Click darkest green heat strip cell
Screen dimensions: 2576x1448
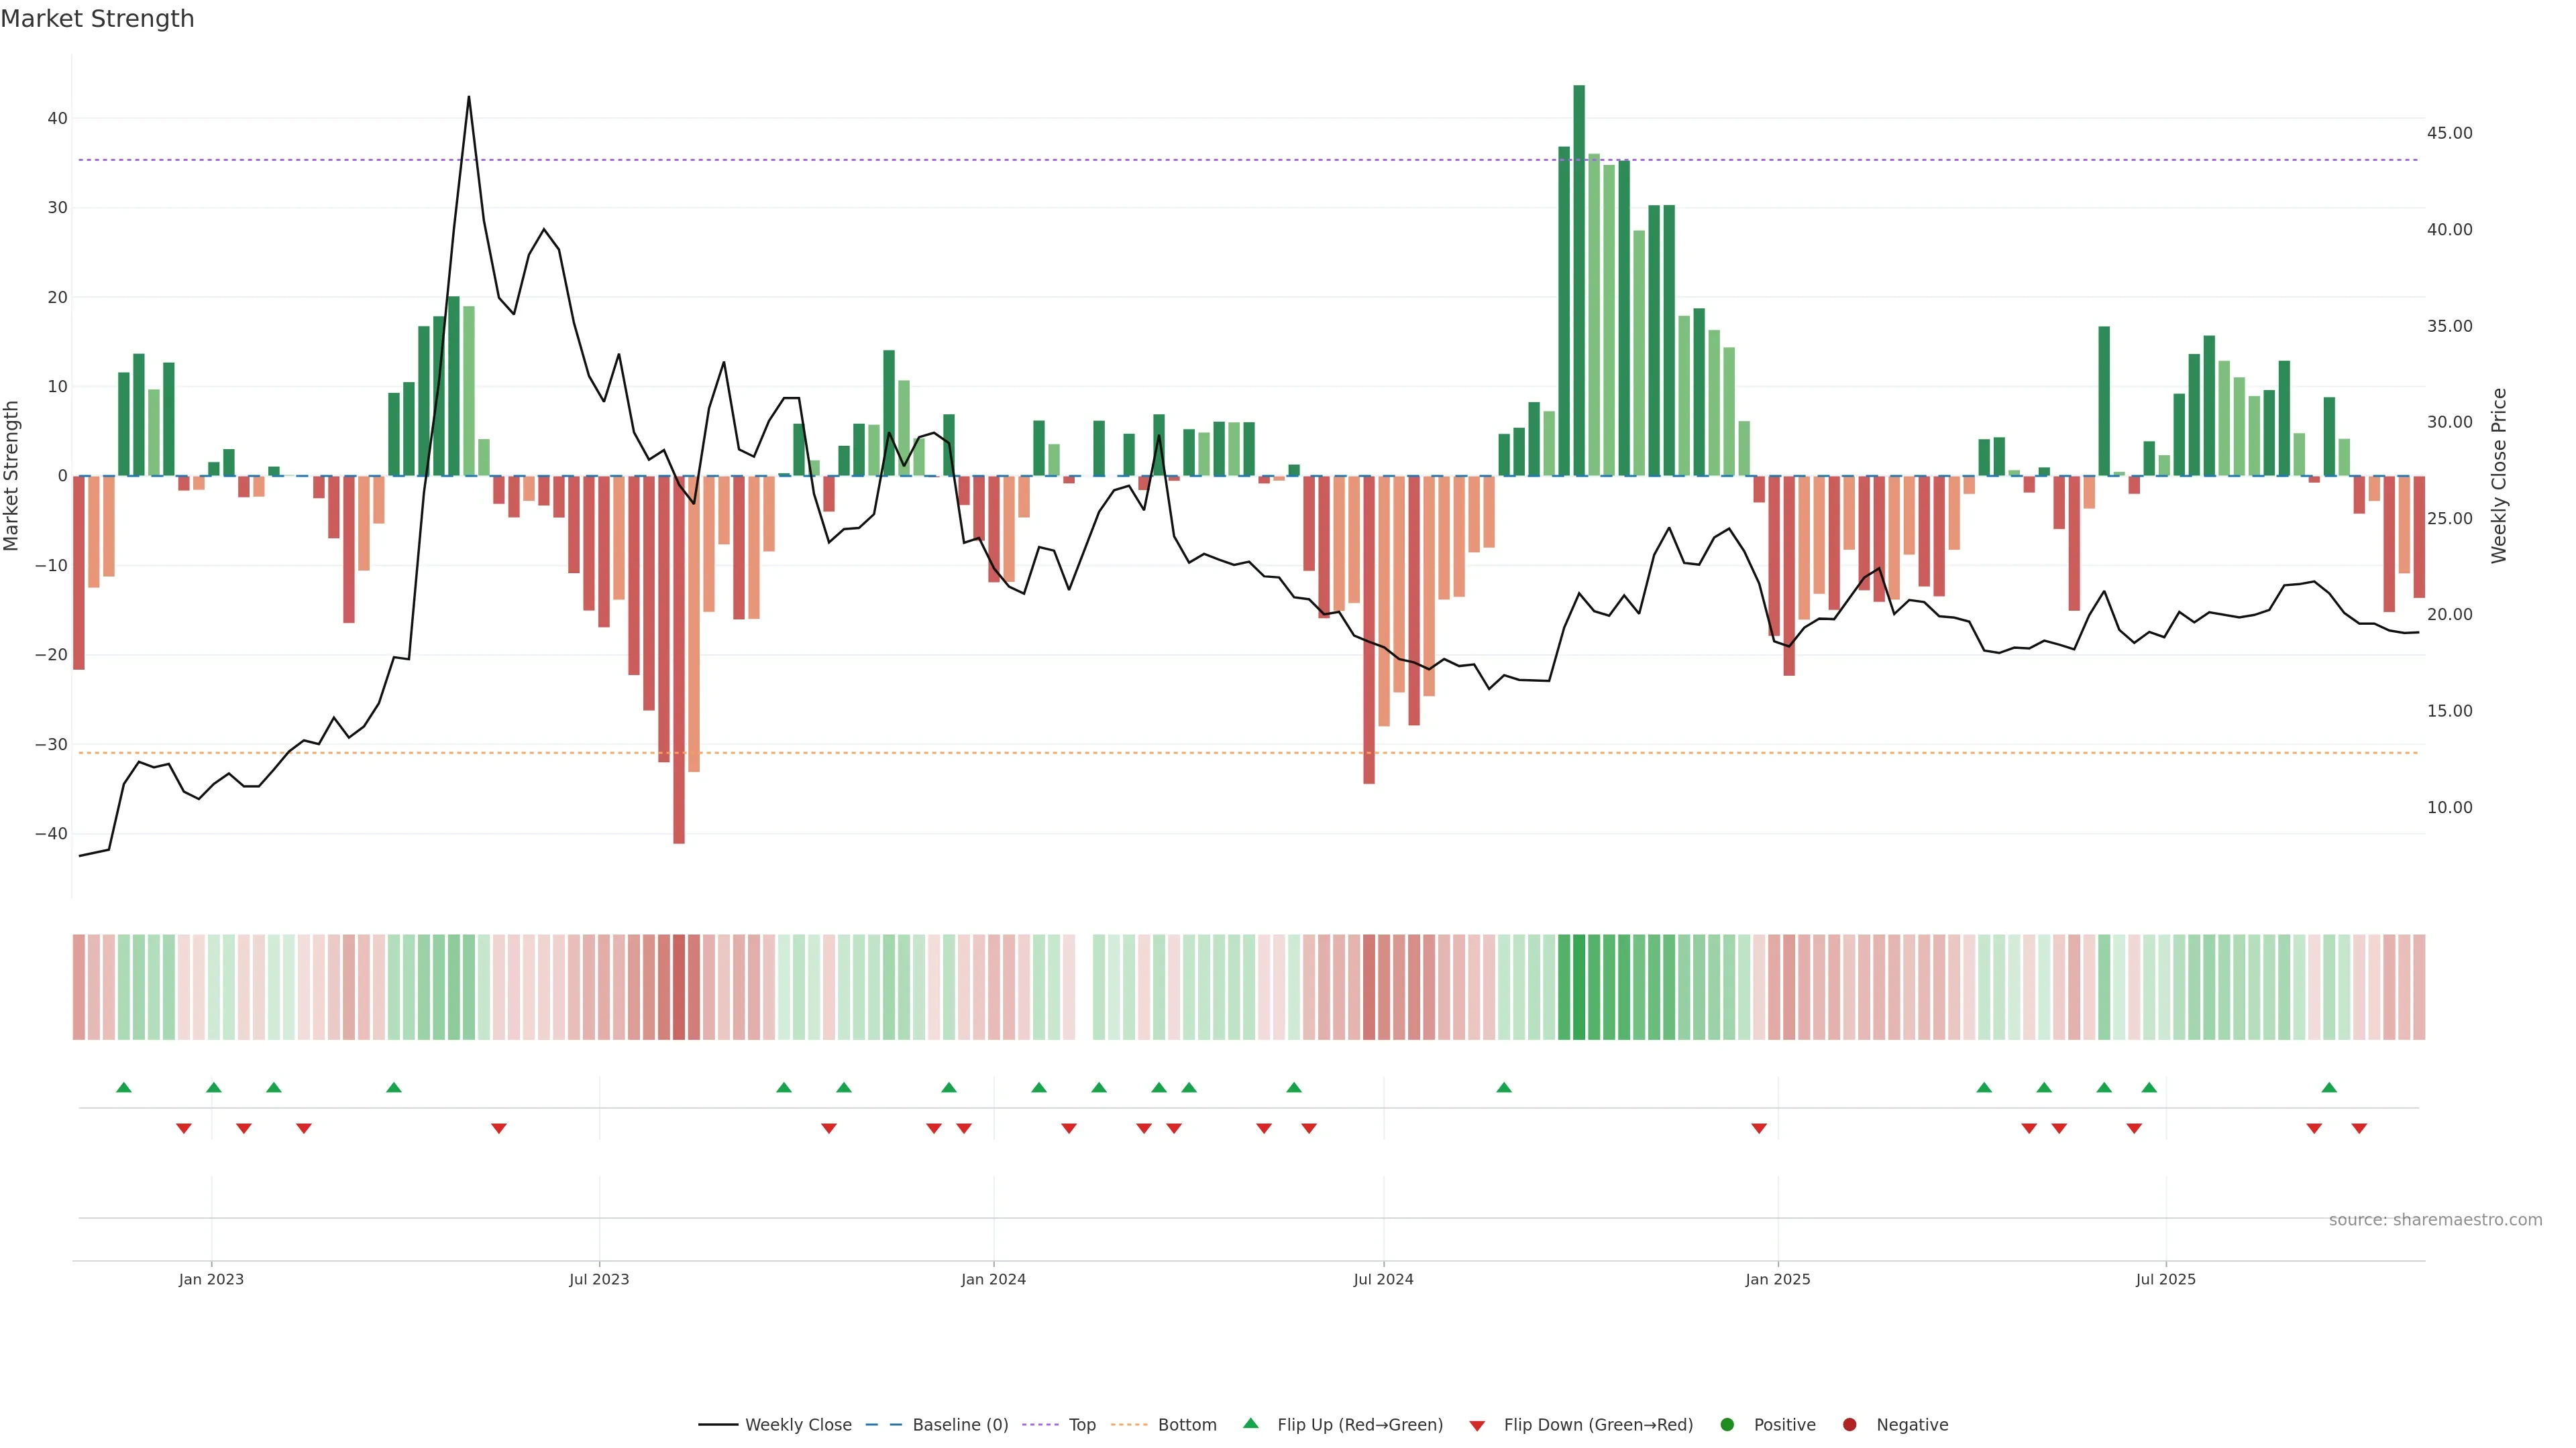click(x=1579, y=987)
